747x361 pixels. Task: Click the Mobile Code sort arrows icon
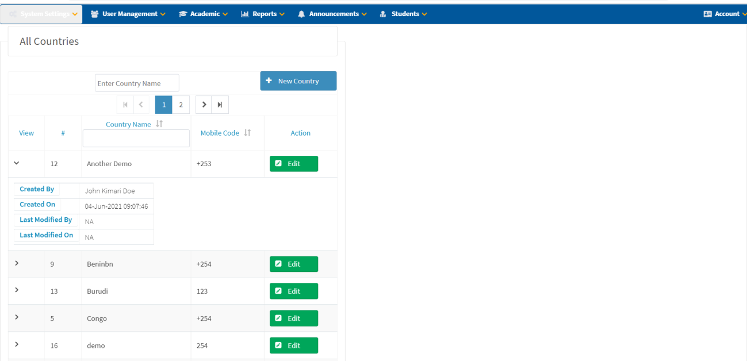[247, 133]
